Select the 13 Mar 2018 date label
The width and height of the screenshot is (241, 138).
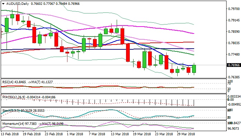120,134
